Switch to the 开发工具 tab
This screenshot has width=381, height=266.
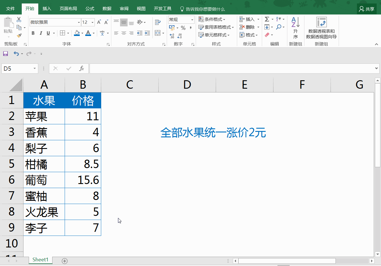click(x=163, y=9)
